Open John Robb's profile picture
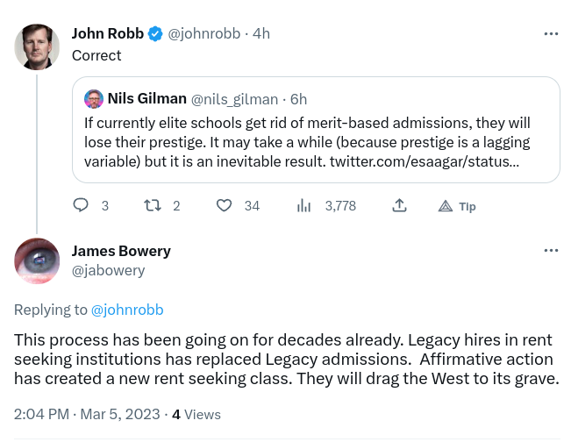This screenshot has height=442, width=571. pos(37,47)
